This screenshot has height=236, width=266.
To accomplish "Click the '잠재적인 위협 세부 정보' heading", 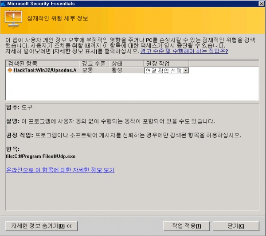I will [x=58, y=18].
